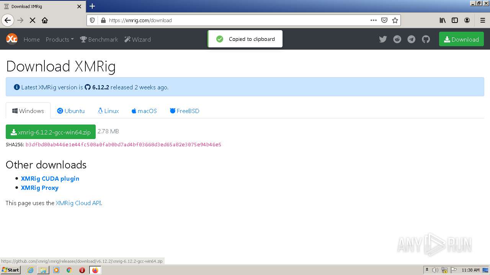Focus the address bar URL field
Screen dimensions: 490x275
click(x=237, y=20)
